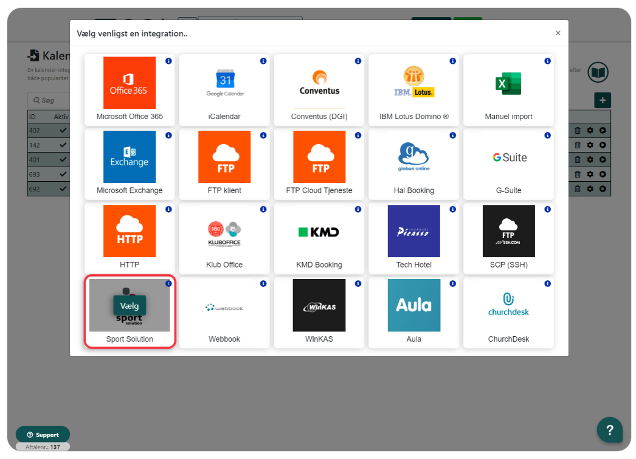Run the last table row with play icon
636x459 pixels.
[x=603, y=188]
